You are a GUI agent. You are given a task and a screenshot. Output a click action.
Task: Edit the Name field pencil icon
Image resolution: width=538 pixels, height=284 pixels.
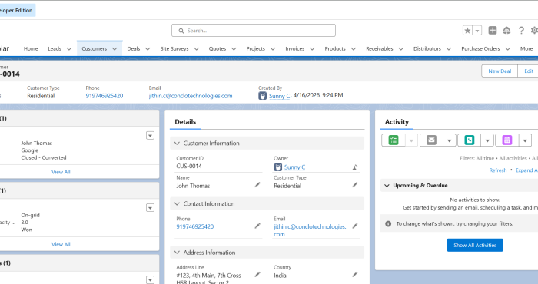[x=257, y=185]
